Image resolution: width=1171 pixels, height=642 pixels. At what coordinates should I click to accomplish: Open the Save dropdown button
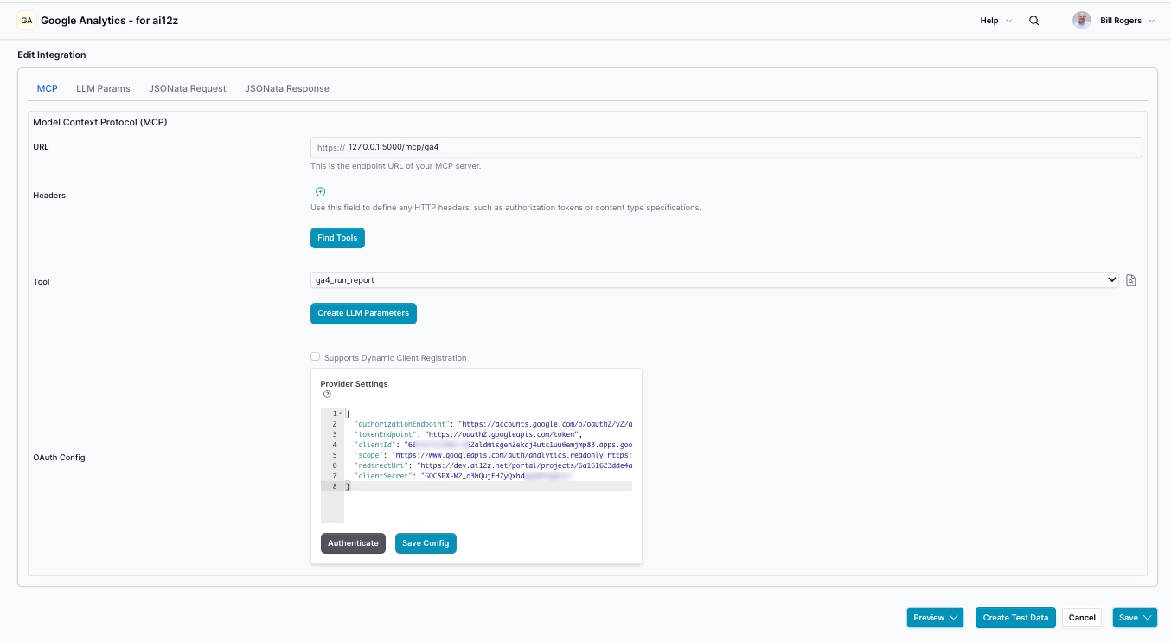click(1135, 618)
